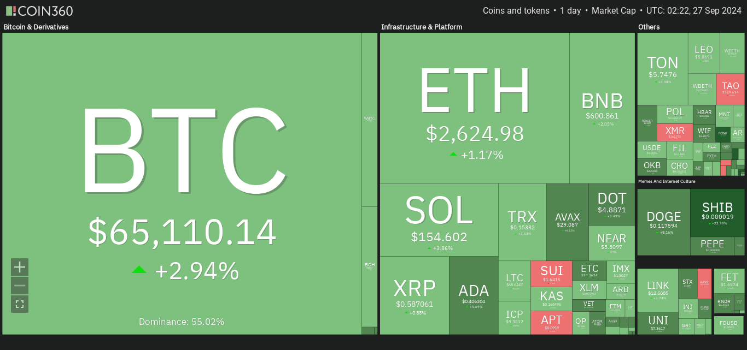The image size is (747, 350).
Task: Click the COIN360 logo
Action: coord(39,11)
